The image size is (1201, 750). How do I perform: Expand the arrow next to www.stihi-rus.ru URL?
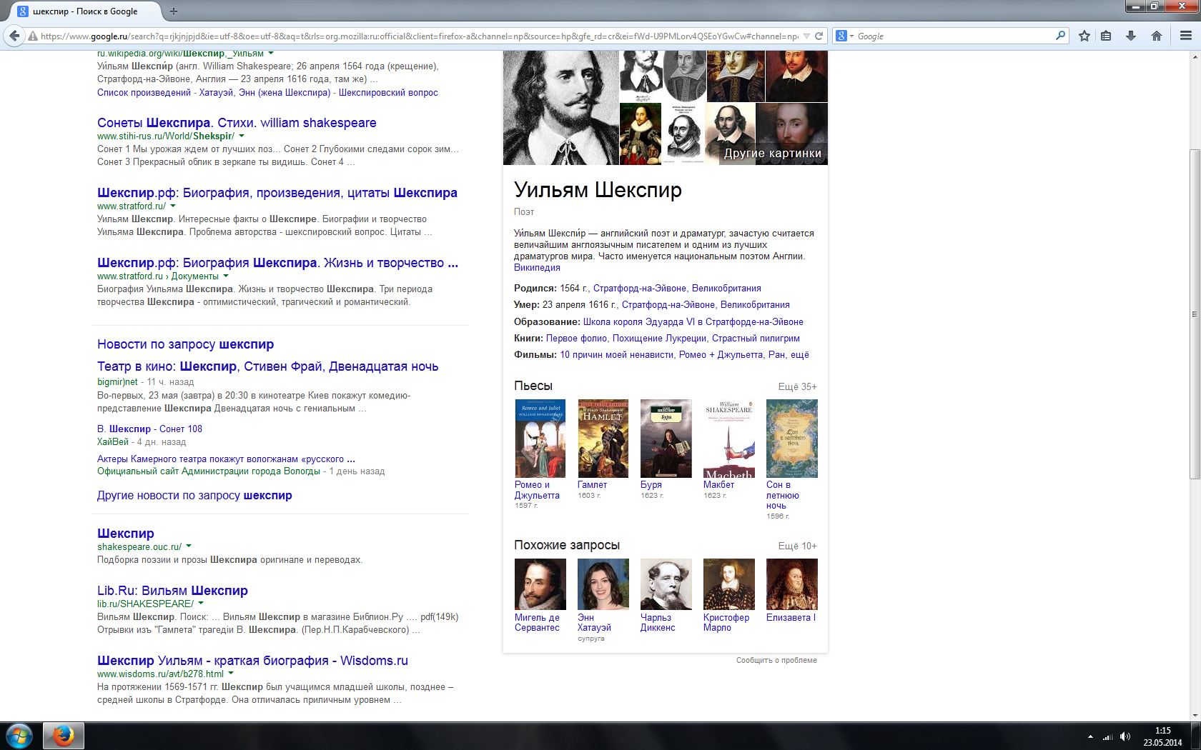pos(242,136)
